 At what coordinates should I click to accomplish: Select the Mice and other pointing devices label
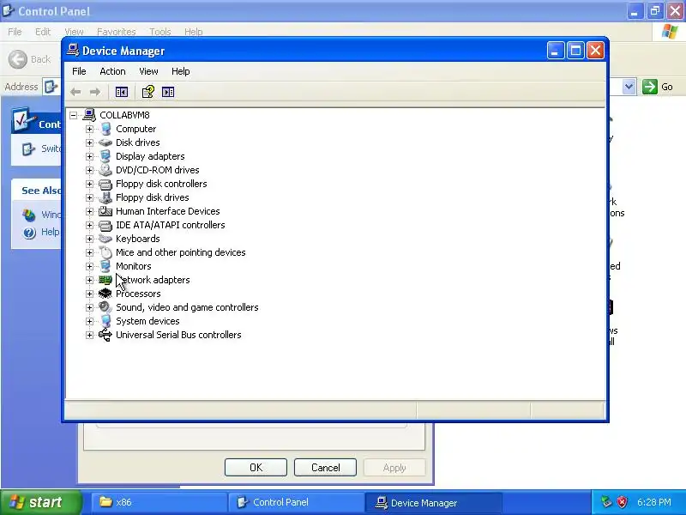pos(180,252)
